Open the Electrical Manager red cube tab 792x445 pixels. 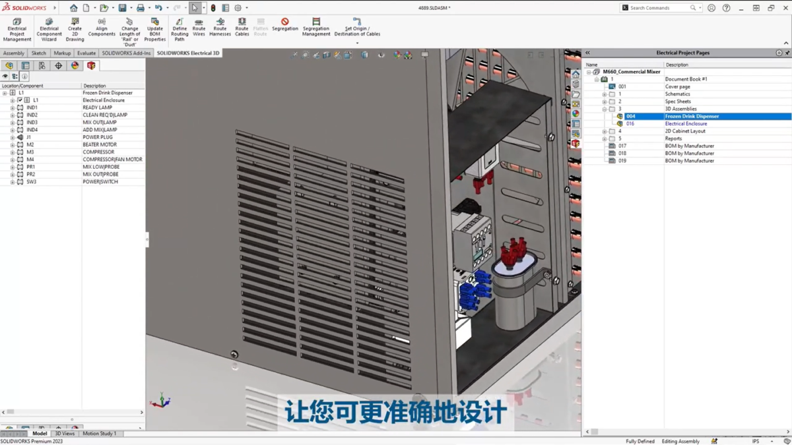(x=91, y=66)
